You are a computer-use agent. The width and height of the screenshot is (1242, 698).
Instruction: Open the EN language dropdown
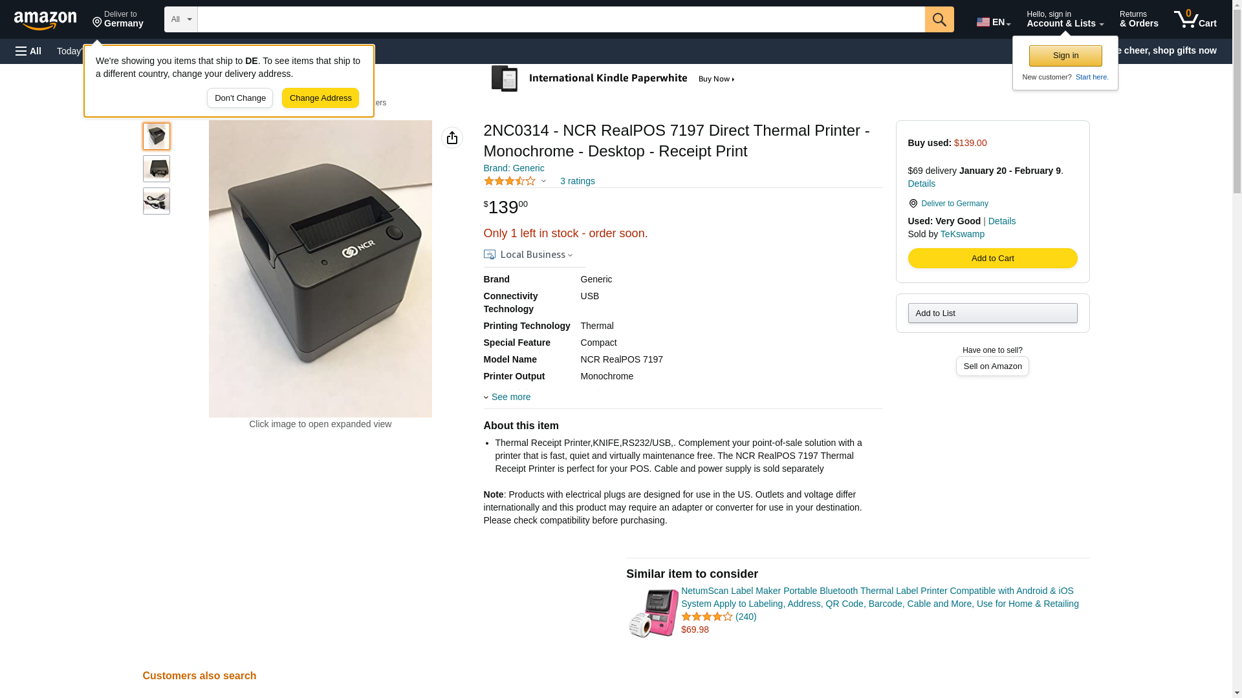point(993,22)
